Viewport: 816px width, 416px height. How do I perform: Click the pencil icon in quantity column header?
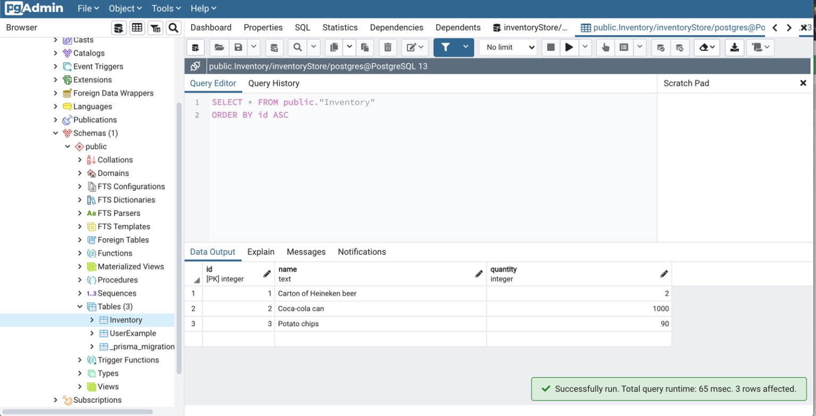pyautogui.click(x=664, y=274)
